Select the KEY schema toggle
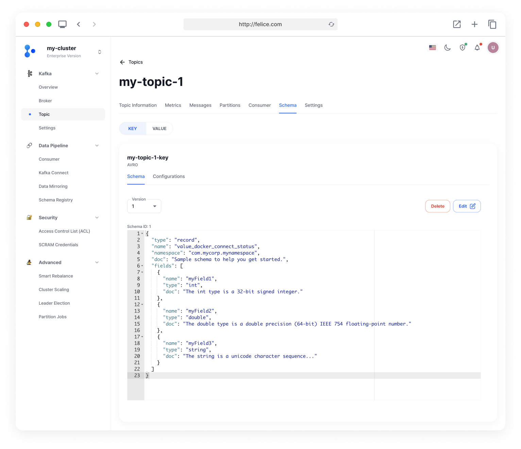Screen dimensions: 521x449 click(x=133, y=129)
